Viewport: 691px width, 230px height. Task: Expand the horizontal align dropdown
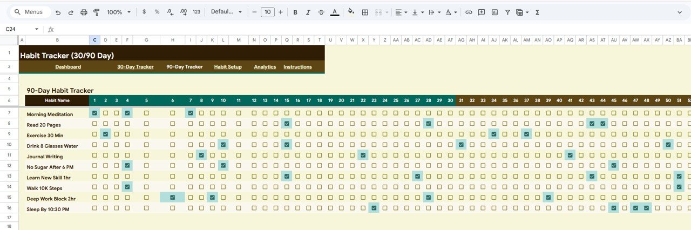(x=400, y=12)
